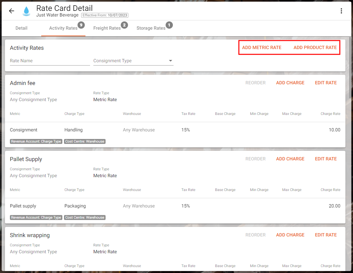Click the Just Water Beverage subtitle
Viewport: 353px width, 273px height.
(57, 15)
